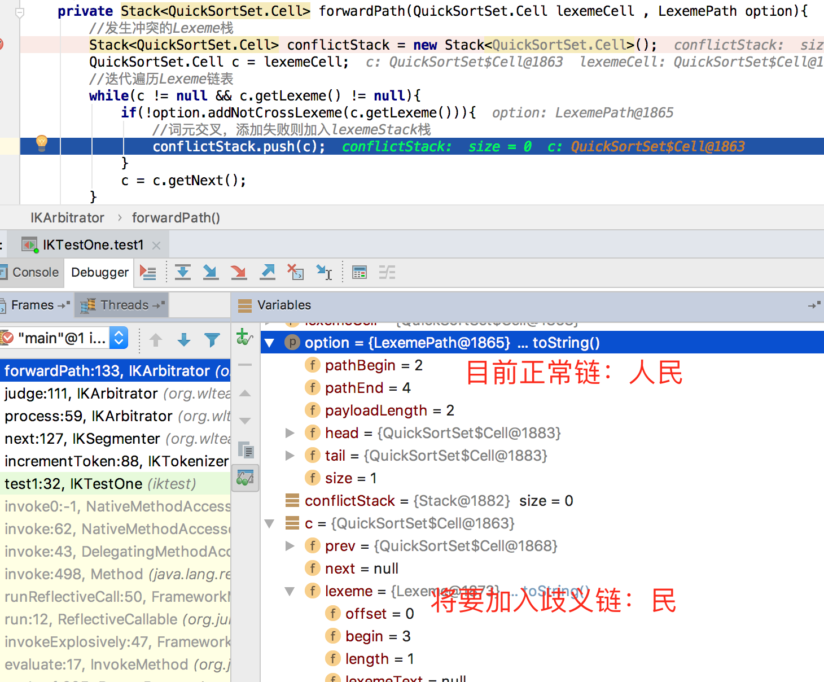Image resolution: width=824 pixels, height=682 pixels.
Task: Expand the tail field node
Action: click(290, 456)
